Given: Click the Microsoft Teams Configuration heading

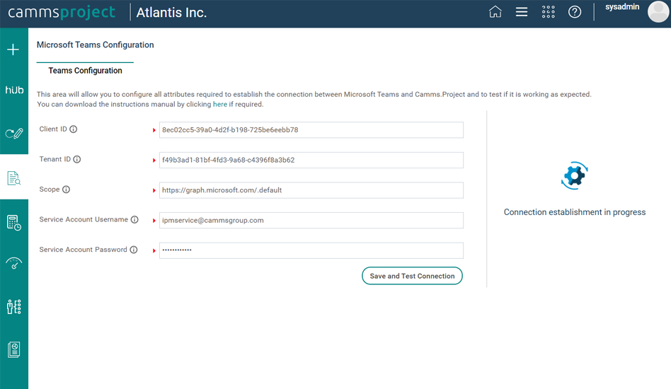Looking at the screenshot, I should (x=95, y=45).
